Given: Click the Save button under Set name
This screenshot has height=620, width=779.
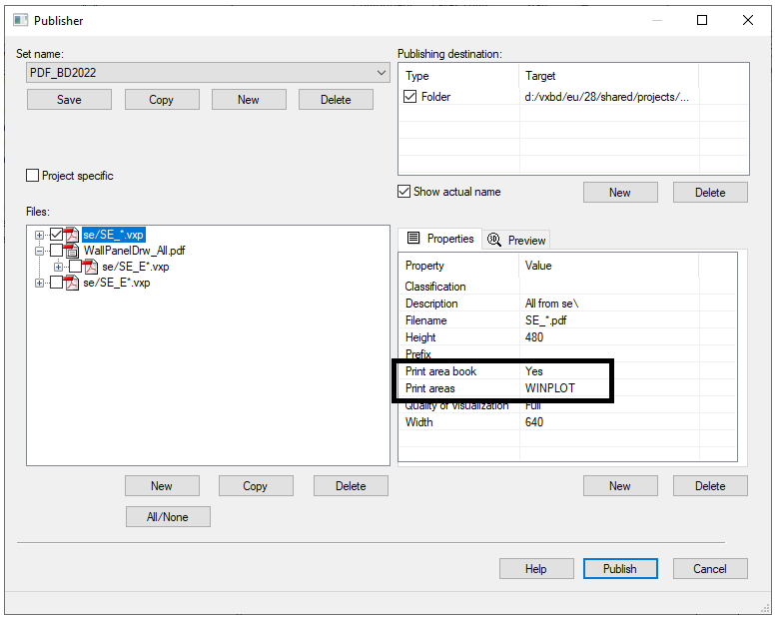Looking at the screenshot, I should (69, 100).
